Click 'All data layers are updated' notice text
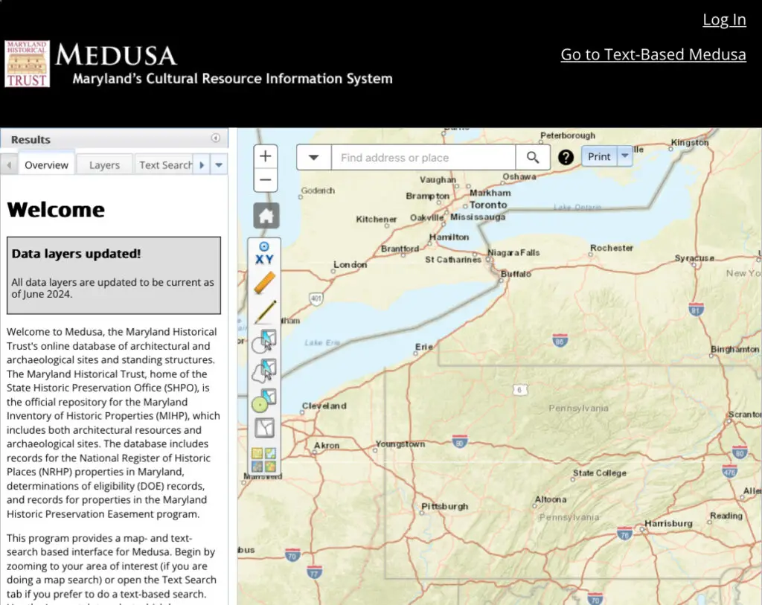The image size is (762, 605). coord(113,288)
